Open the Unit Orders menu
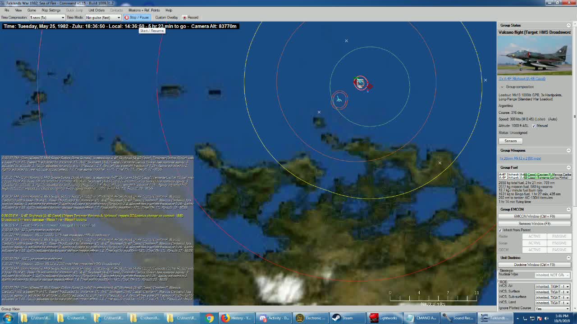Image resolution: width=577 pixels, height=324 pixels. click(96, 10)
